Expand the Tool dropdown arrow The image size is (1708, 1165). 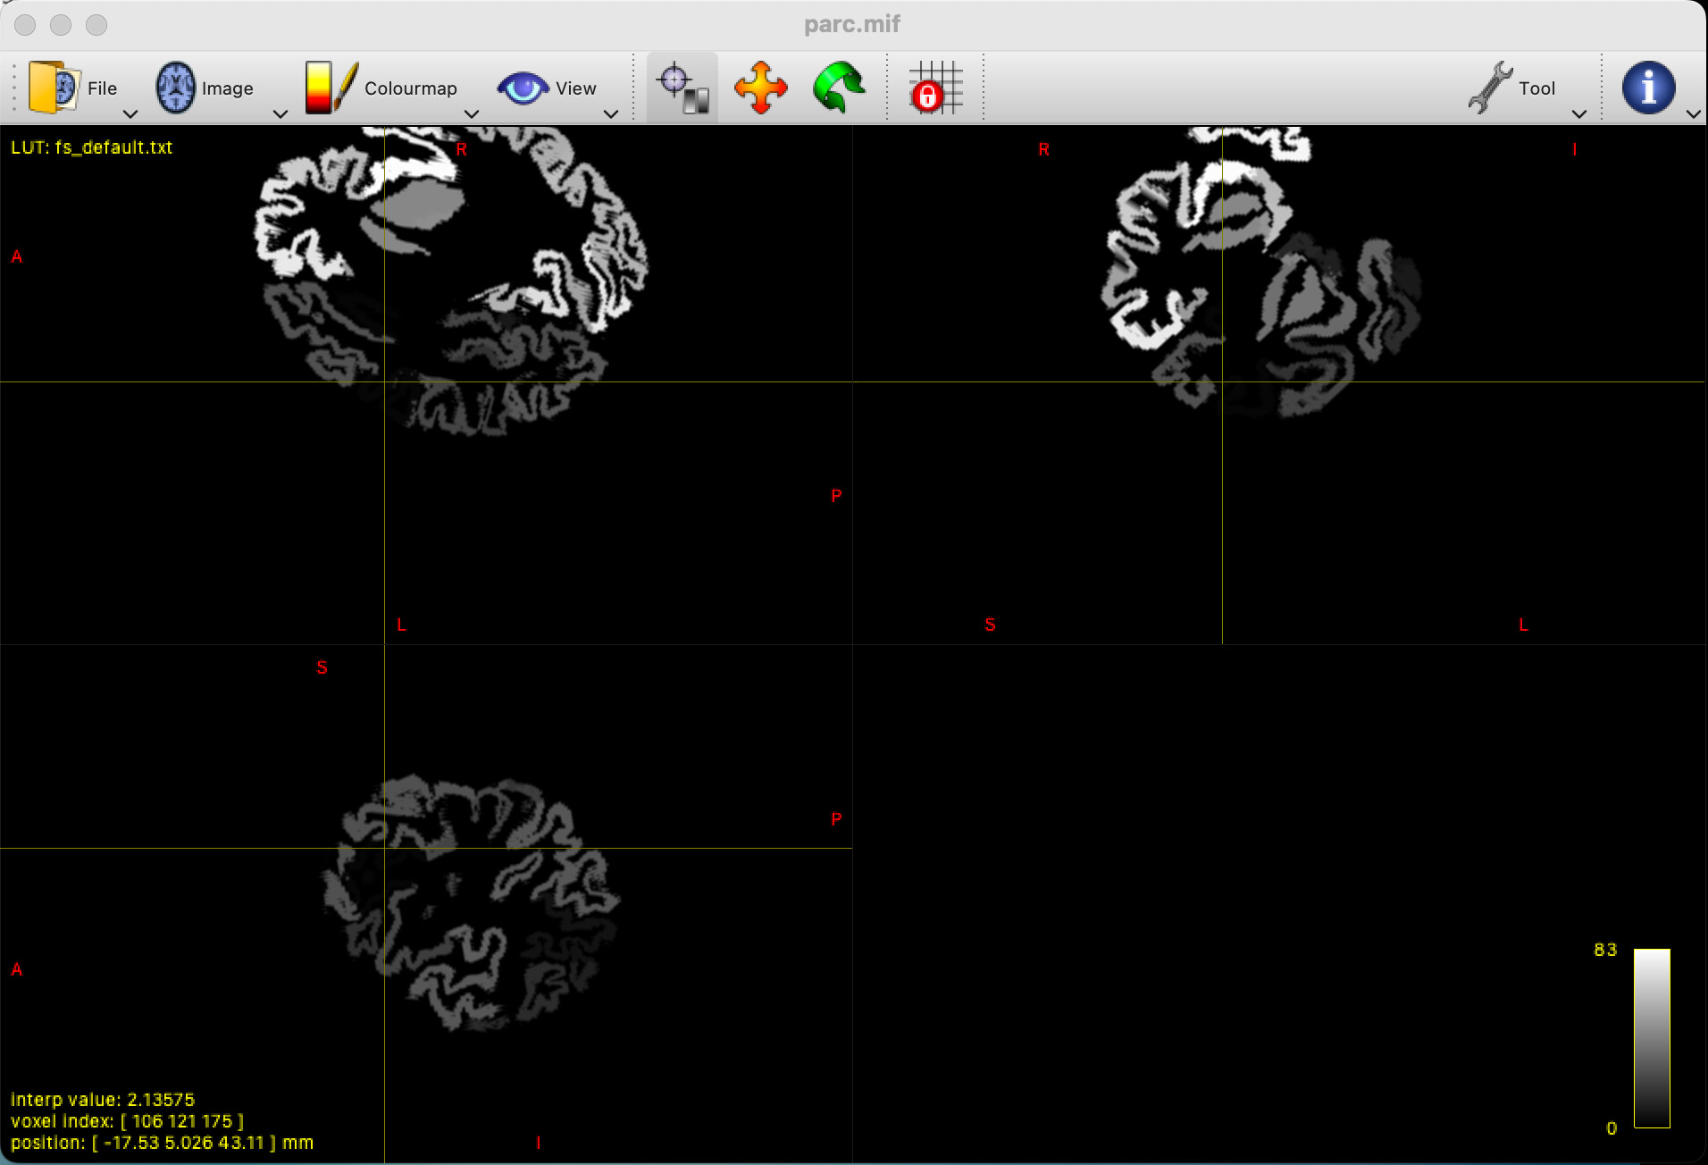[x=1579, y=113]
